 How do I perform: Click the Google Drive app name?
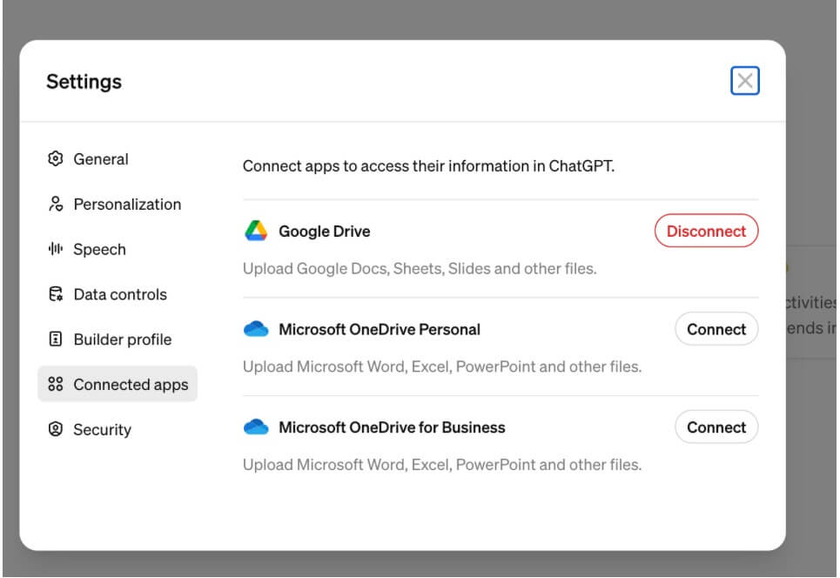tap(325, 231)
